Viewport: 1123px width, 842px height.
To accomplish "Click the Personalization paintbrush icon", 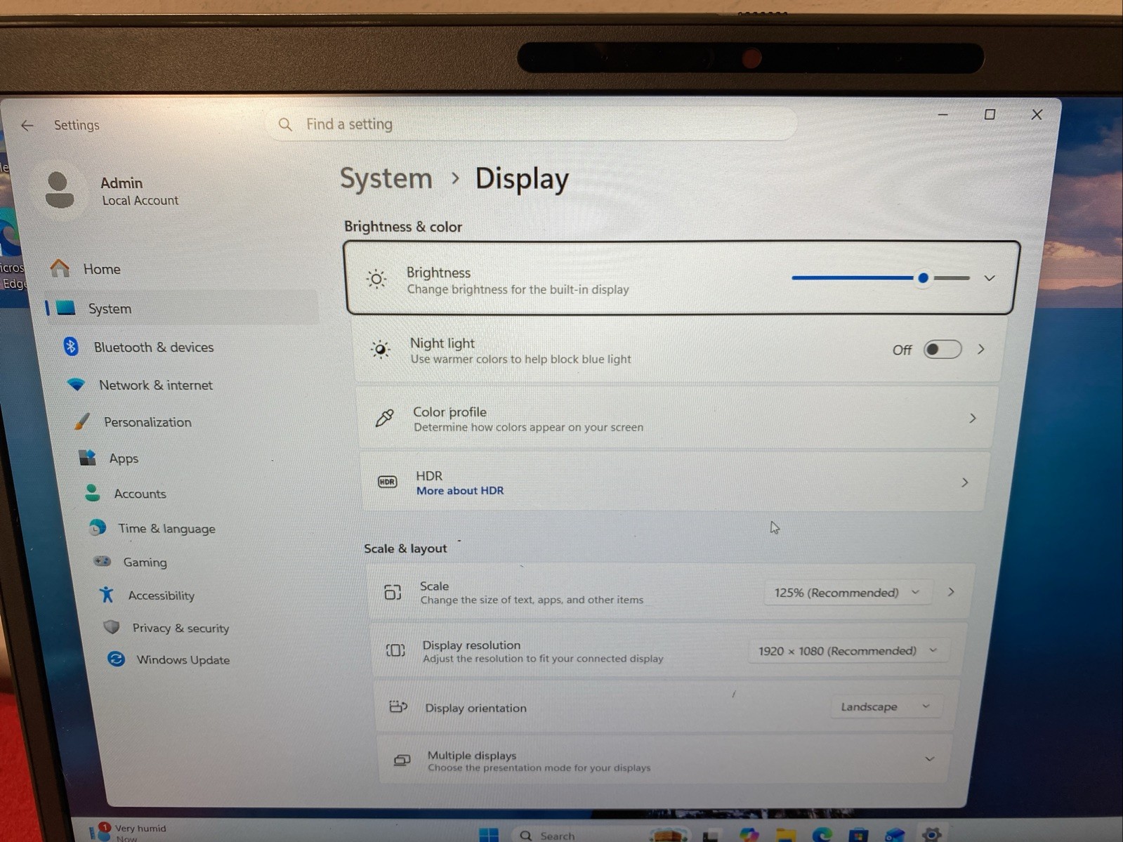I will pos(82,421).
